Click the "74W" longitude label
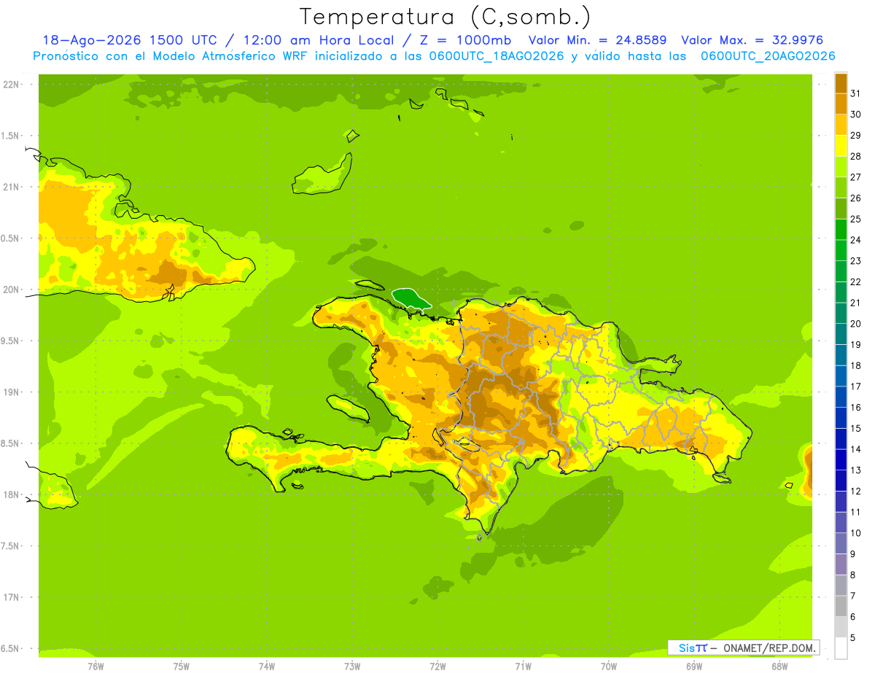875x676 pixels. pos(267,667)
